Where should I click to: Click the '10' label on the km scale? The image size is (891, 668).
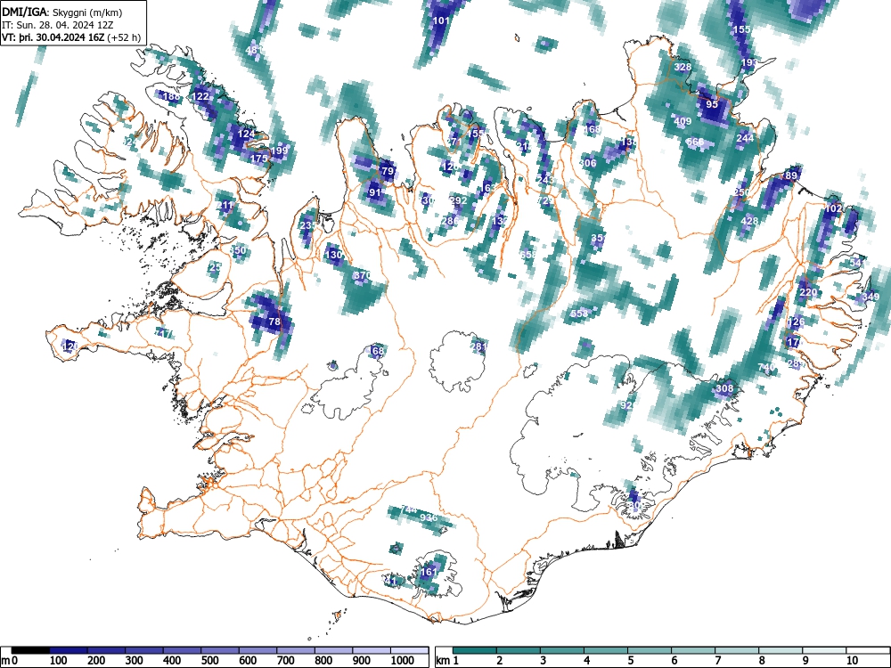coord(851,661)
